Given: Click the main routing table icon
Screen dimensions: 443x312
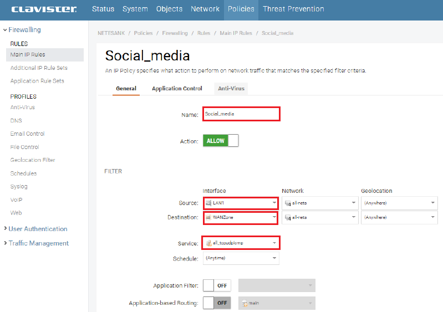Looking at the screenshot, I should [245, 303].
